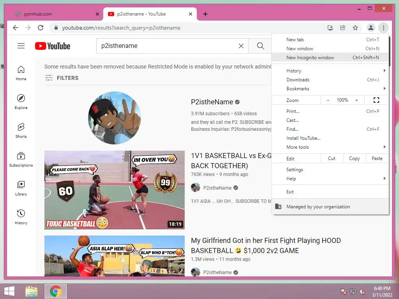Choose Exit in the Chrome menu
This screenshot has height=299, width=399.
click(x=330, y=192)
